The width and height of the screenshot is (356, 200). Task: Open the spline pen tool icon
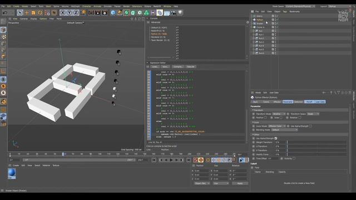coord(120,13)
